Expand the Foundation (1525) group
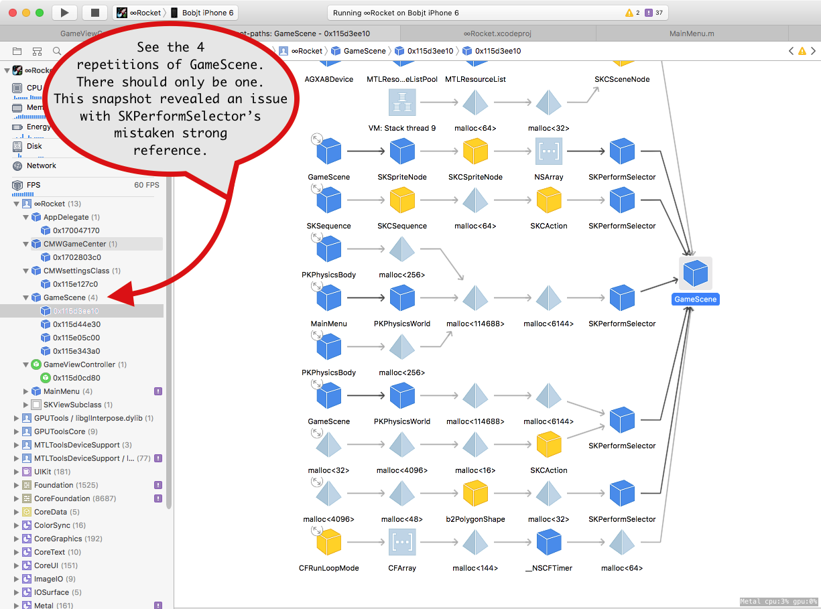 [x=17, y=485]
